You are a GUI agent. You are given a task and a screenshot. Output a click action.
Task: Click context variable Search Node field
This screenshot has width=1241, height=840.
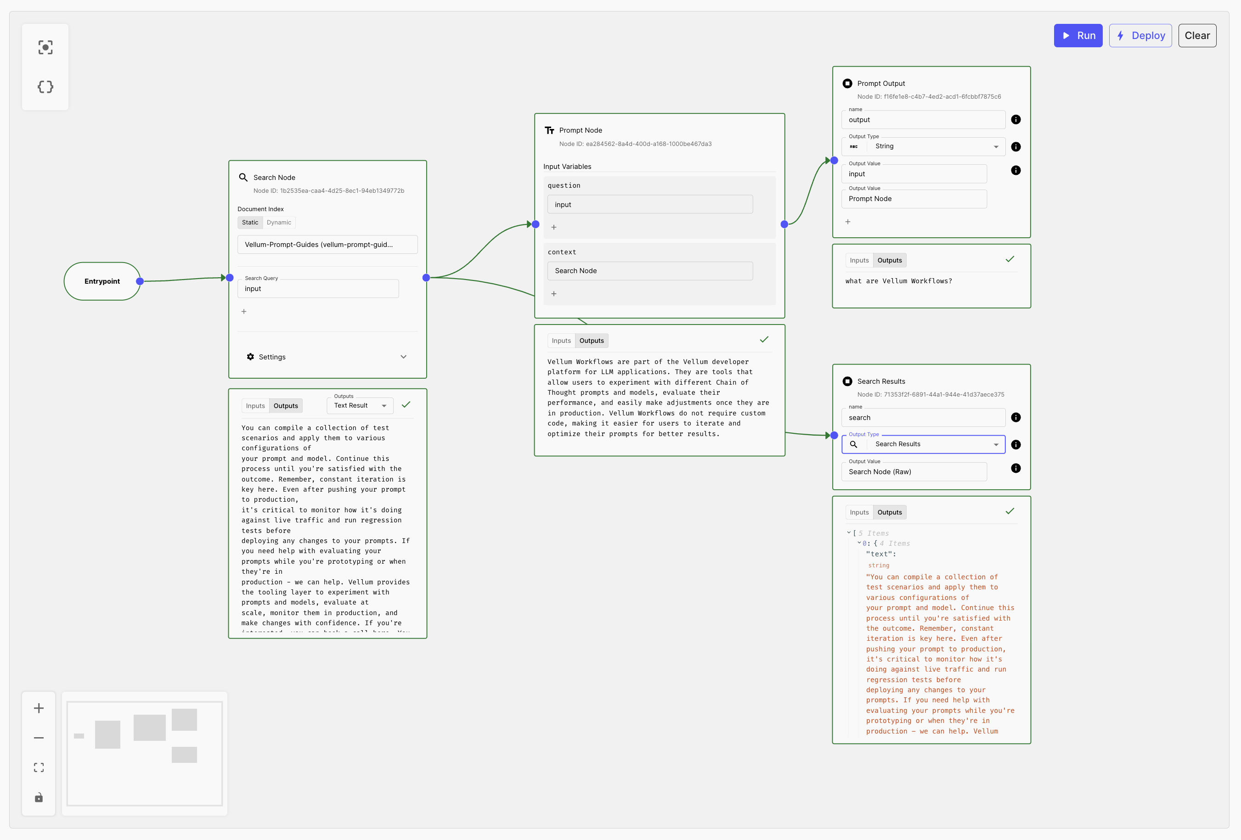650,270
